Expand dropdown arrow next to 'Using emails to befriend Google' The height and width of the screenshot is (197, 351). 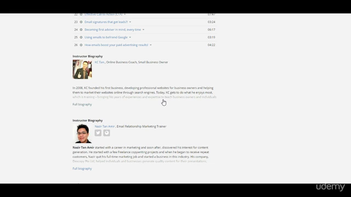click(x=130, y=37)
